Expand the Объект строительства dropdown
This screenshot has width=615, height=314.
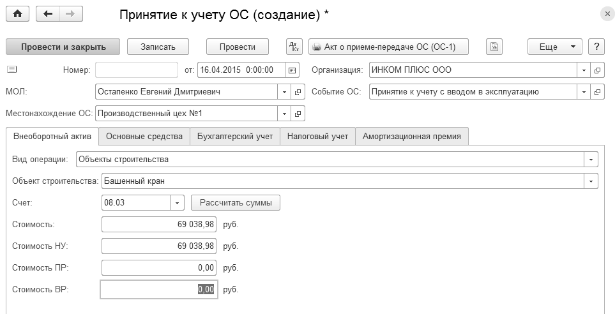tap(591, 181)
